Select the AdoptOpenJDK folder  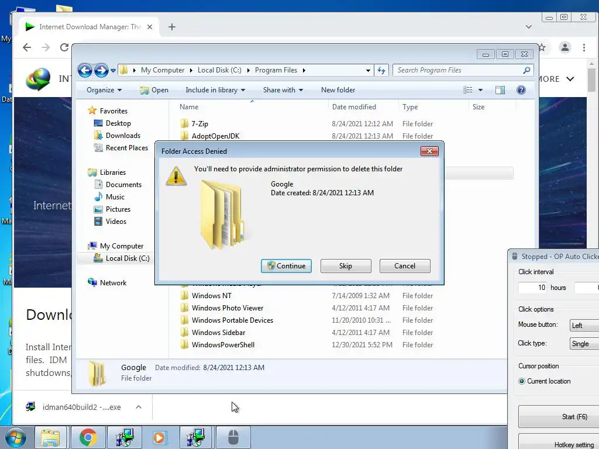click(215, 136)
